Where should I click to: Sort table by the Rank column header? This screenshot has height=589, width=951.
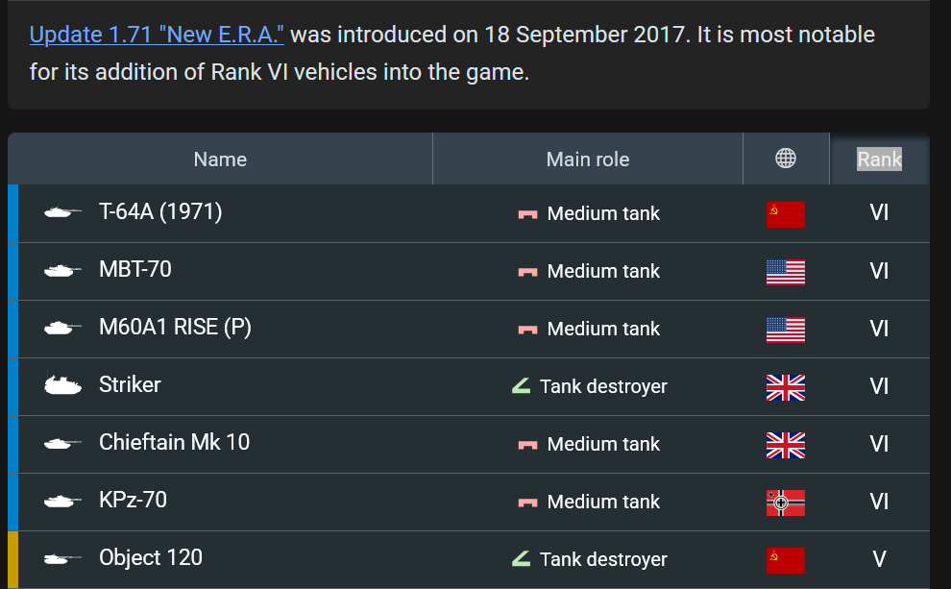879,160
